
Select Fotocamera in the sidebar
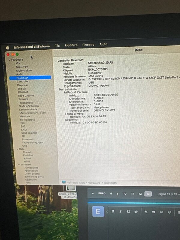(x=26, y=103)
